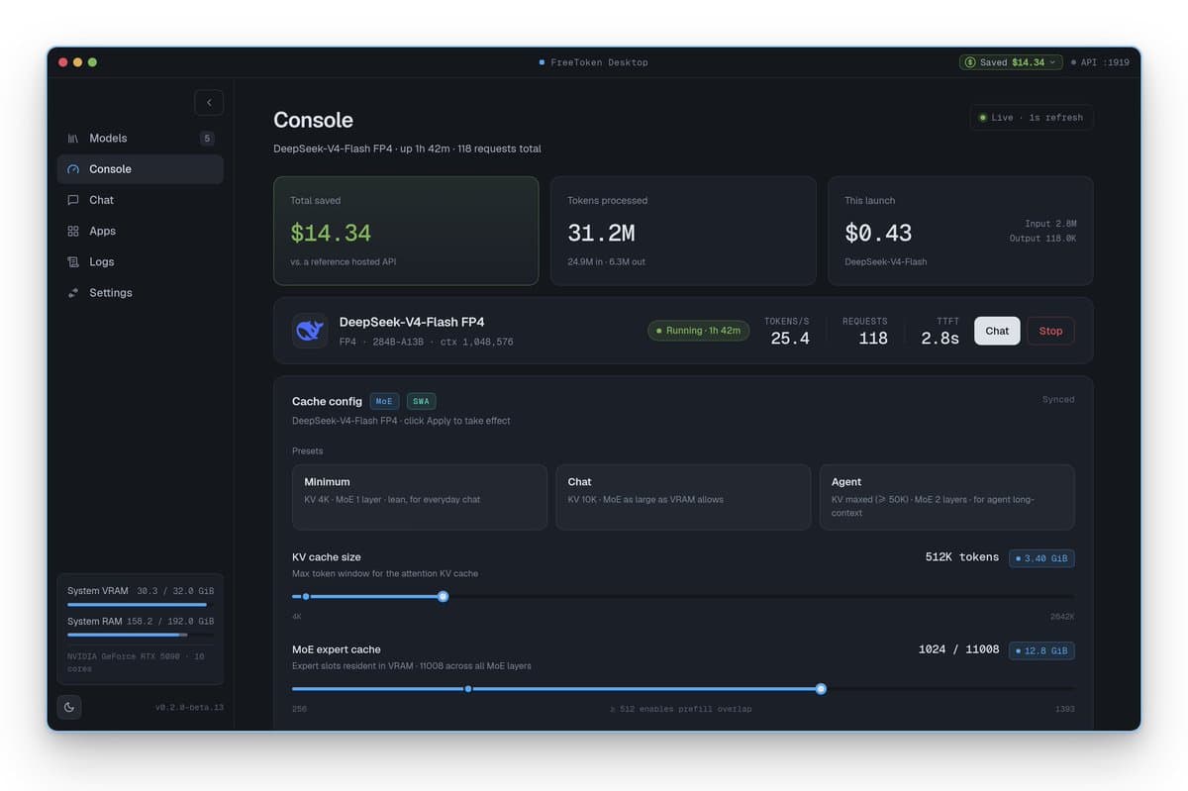Viewport: 1188px width, 791px height.
Task: Stop the running DeepSeek model
Action: click(x=1050, y=331)
